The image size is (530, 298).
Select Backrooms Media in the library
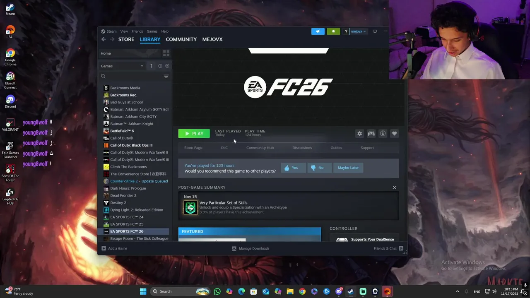point(134,88)
